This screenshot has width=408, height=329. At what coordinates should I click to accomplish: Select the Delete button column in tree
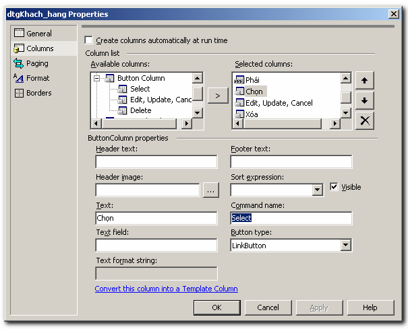(x=140, y=110)
